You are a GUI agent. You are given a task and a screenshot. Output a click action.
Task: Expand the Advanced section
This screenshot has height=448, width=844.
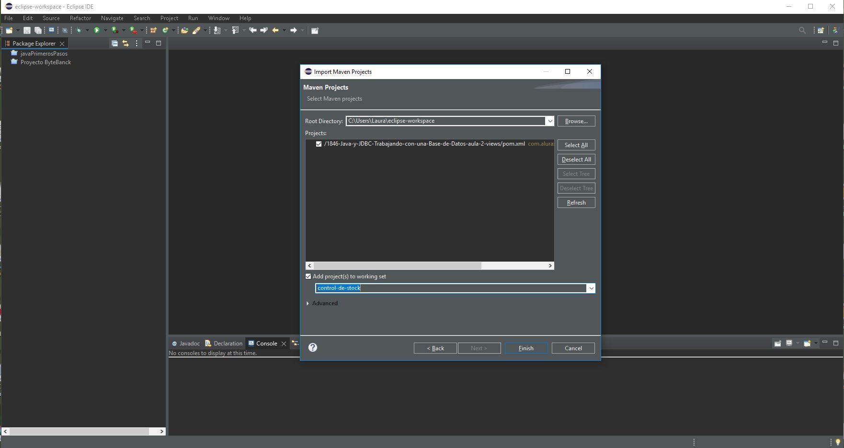tap(308, 303)
